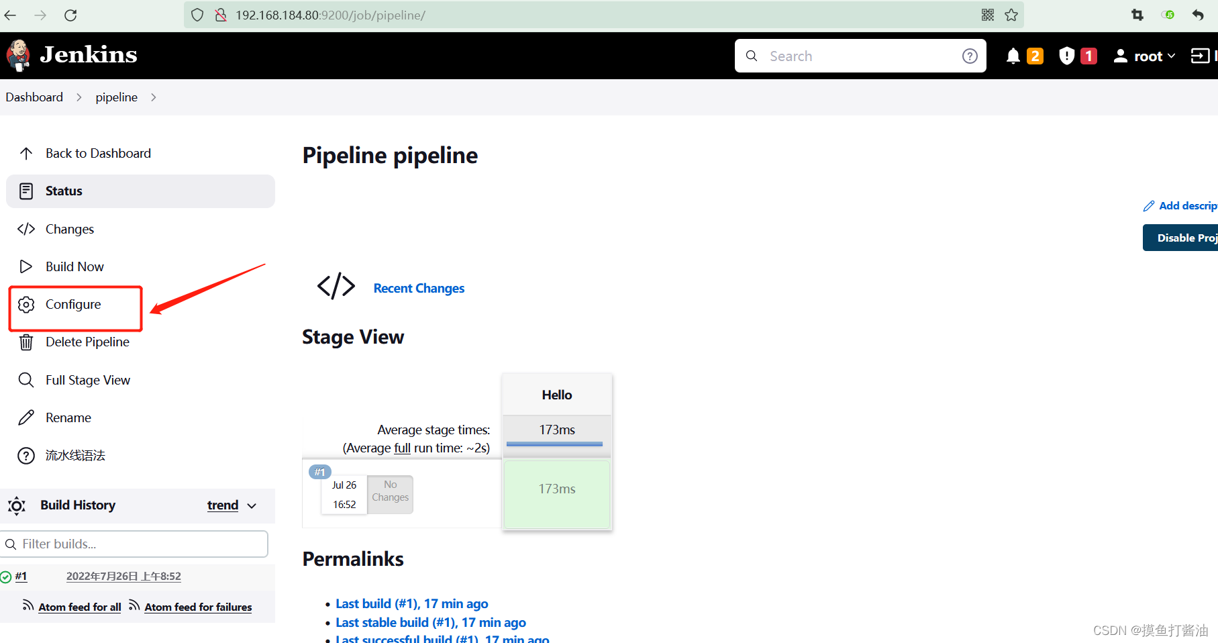Click the Jenkins butler logo
This screenshot has width=1218, height=643.
[18, 55]
